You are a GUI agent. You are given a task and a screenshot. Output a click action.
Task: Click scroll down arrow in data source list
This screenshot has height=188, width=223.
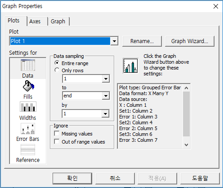pyautogui.click(x=186, y=144)
